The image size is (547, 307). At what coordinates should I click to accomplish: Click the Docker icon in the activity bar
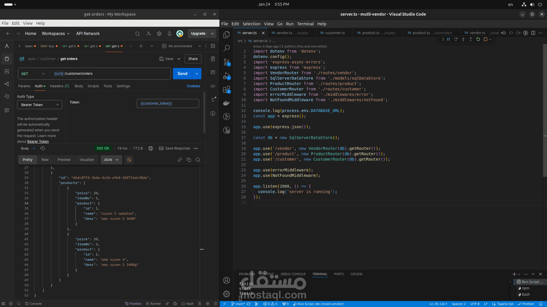[226, 103]
